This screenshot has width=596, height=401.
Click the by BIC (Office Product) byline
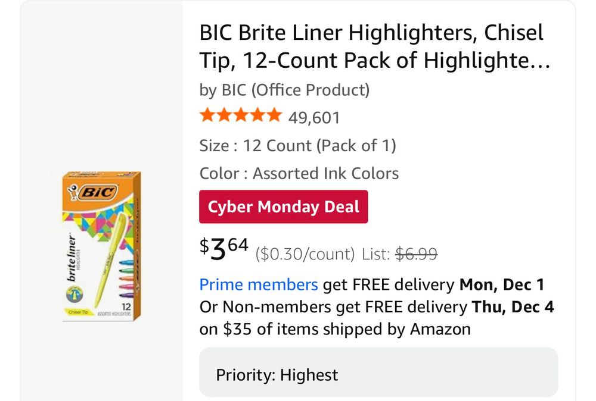point(284,90)
